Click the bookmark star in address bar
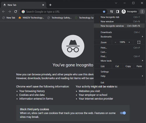Image resolution: width=146 pixels, height=123 pixels. click(104, 12)
